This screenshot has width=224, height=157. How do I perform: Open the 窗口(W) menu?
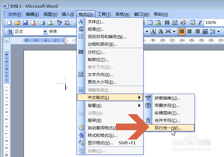142,14
